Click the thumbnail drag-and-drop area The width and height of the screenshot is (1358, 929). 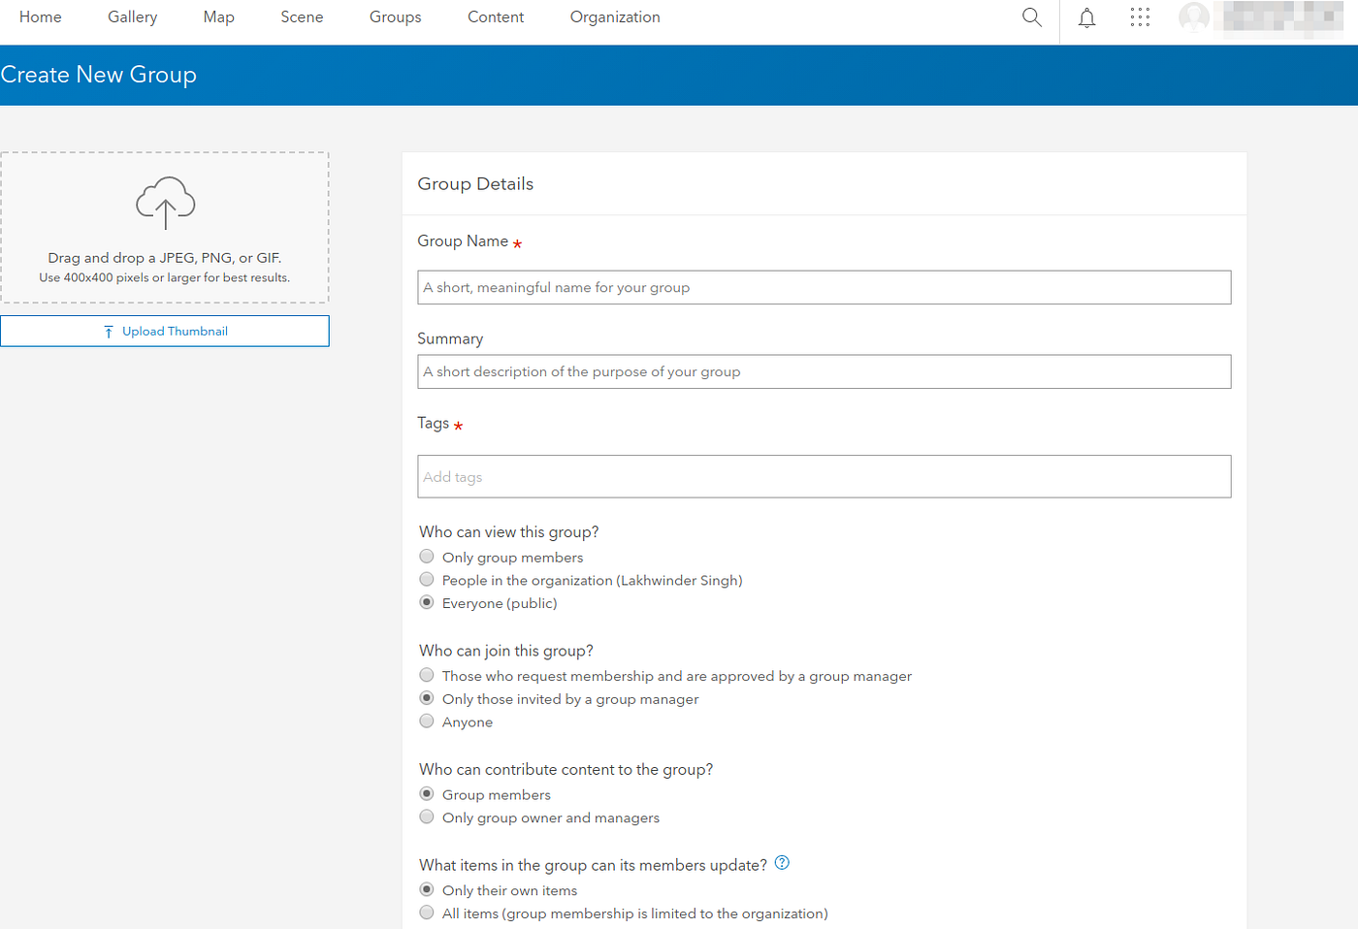tap(165, 227)
